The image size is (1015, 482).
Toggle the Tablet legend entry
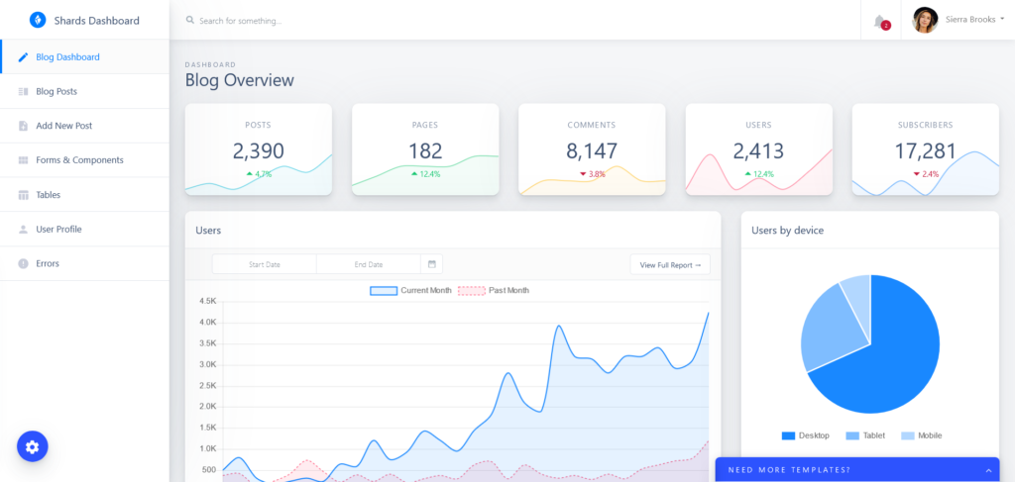point(865,436)
